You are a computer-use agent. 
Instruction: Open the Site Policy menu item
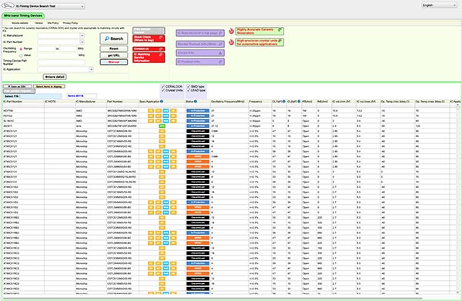click(53, 23)
